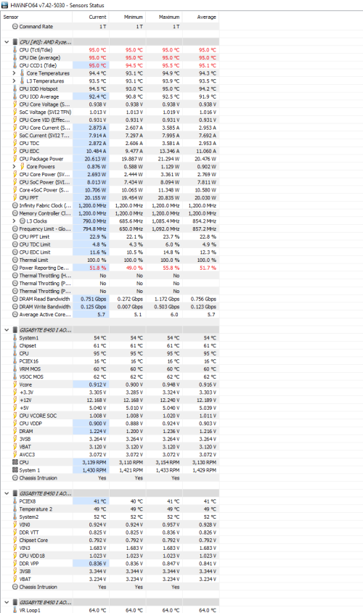363x613 pixels.
Task: Click the HWiNFO64 title bar app icon
Action: [x=4, y=5]
